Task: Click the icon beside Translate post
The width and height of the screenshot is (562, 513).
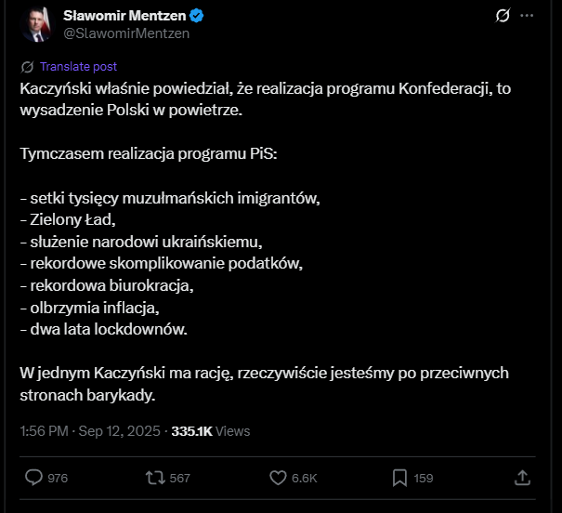Action: pos(27,67)
